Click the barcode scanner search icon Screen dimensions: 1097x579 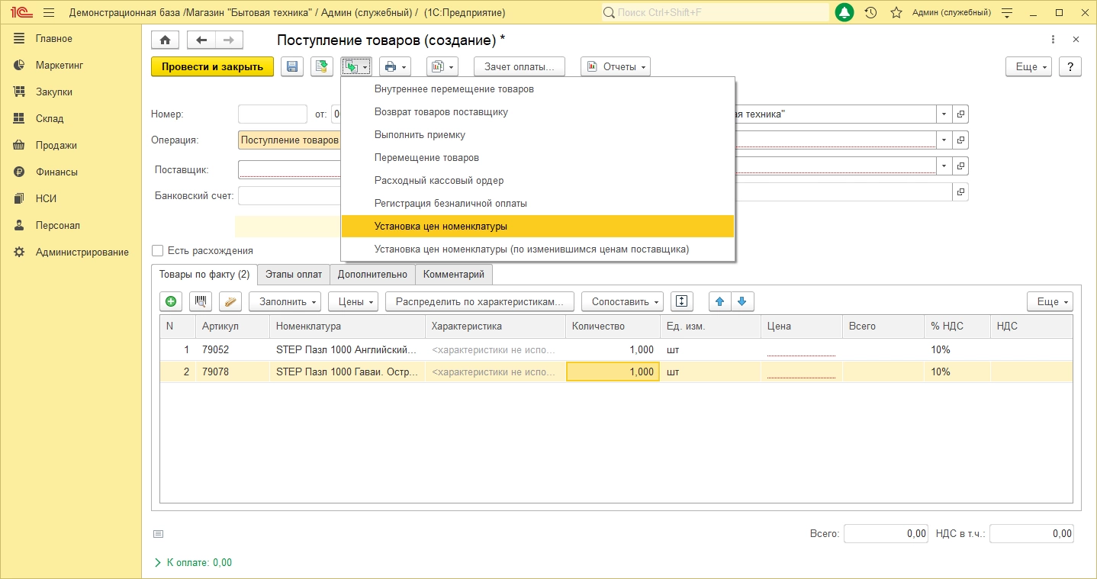coord(201,302)
